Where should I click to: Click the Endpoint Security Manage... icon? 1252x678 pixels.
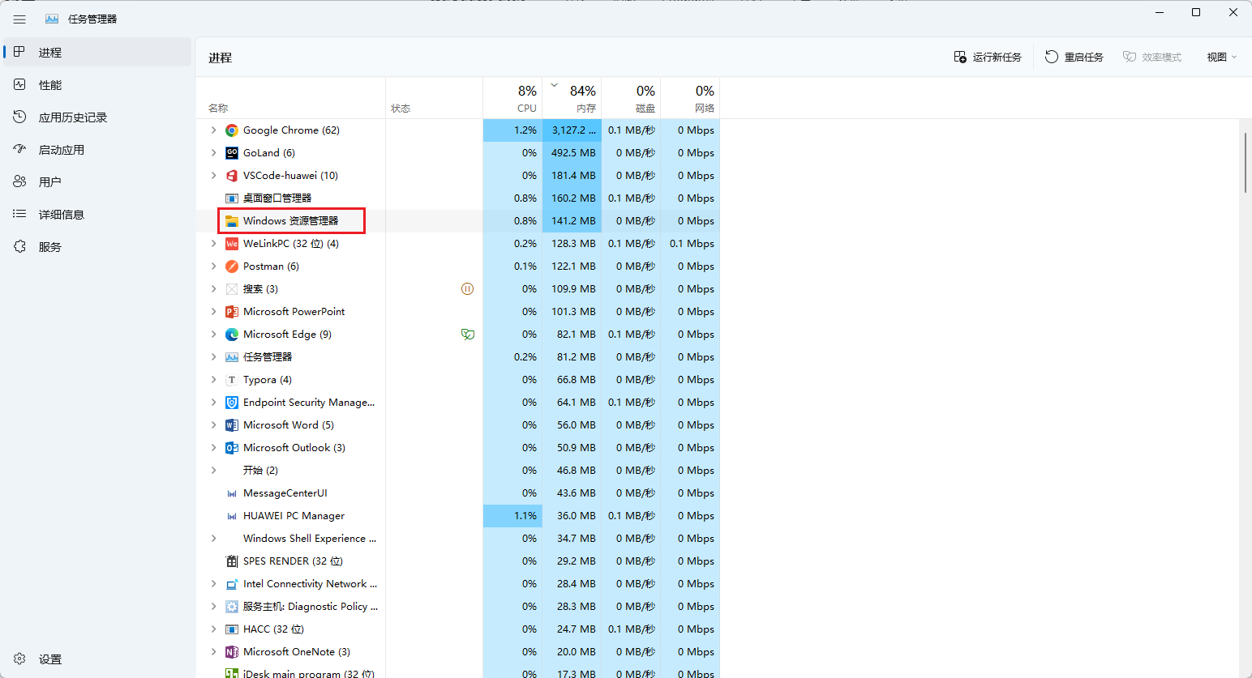tap(232, 403)
